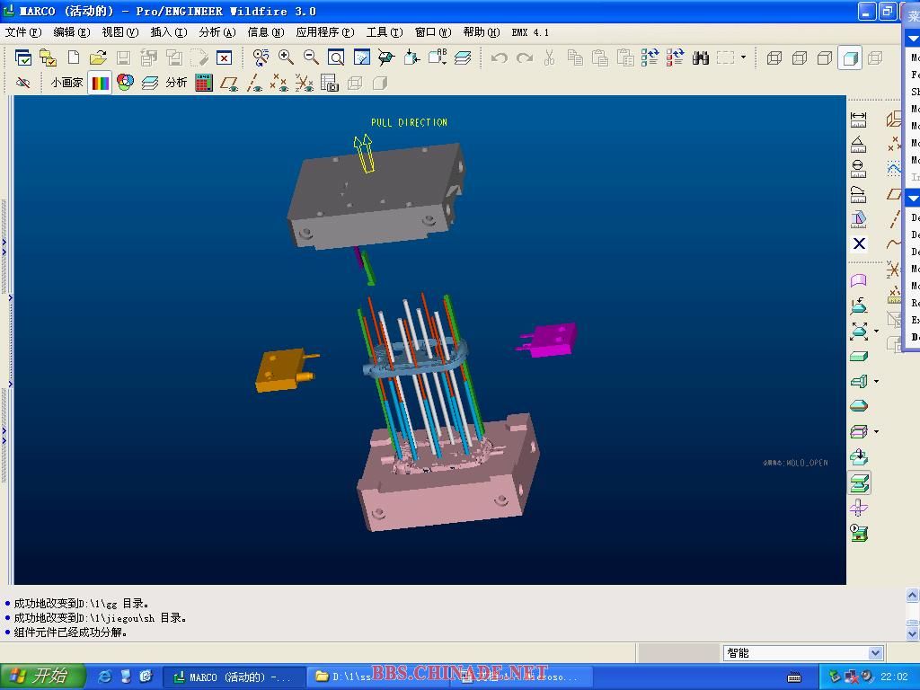The image size is (920, 690).
Task: Click the 小画家 toolbar button
Action: click(x=66, y=83)
